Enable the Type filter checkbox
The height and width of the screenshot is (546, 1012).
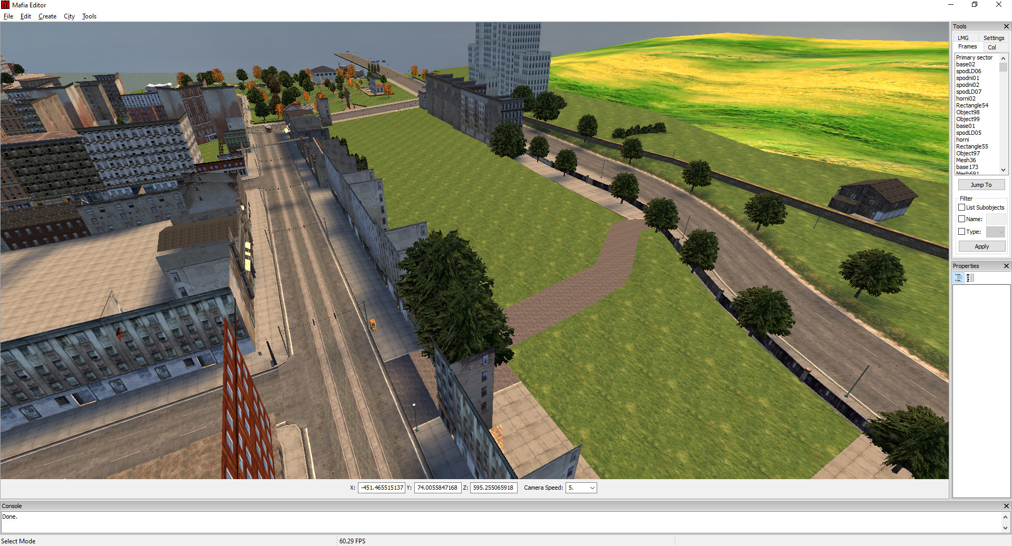(961, 232)
